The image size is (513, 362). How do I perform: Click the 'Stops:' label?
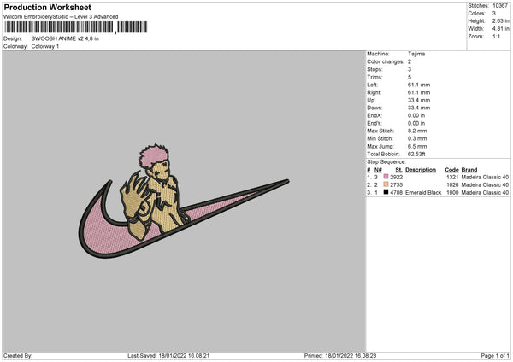click(374, 69)
